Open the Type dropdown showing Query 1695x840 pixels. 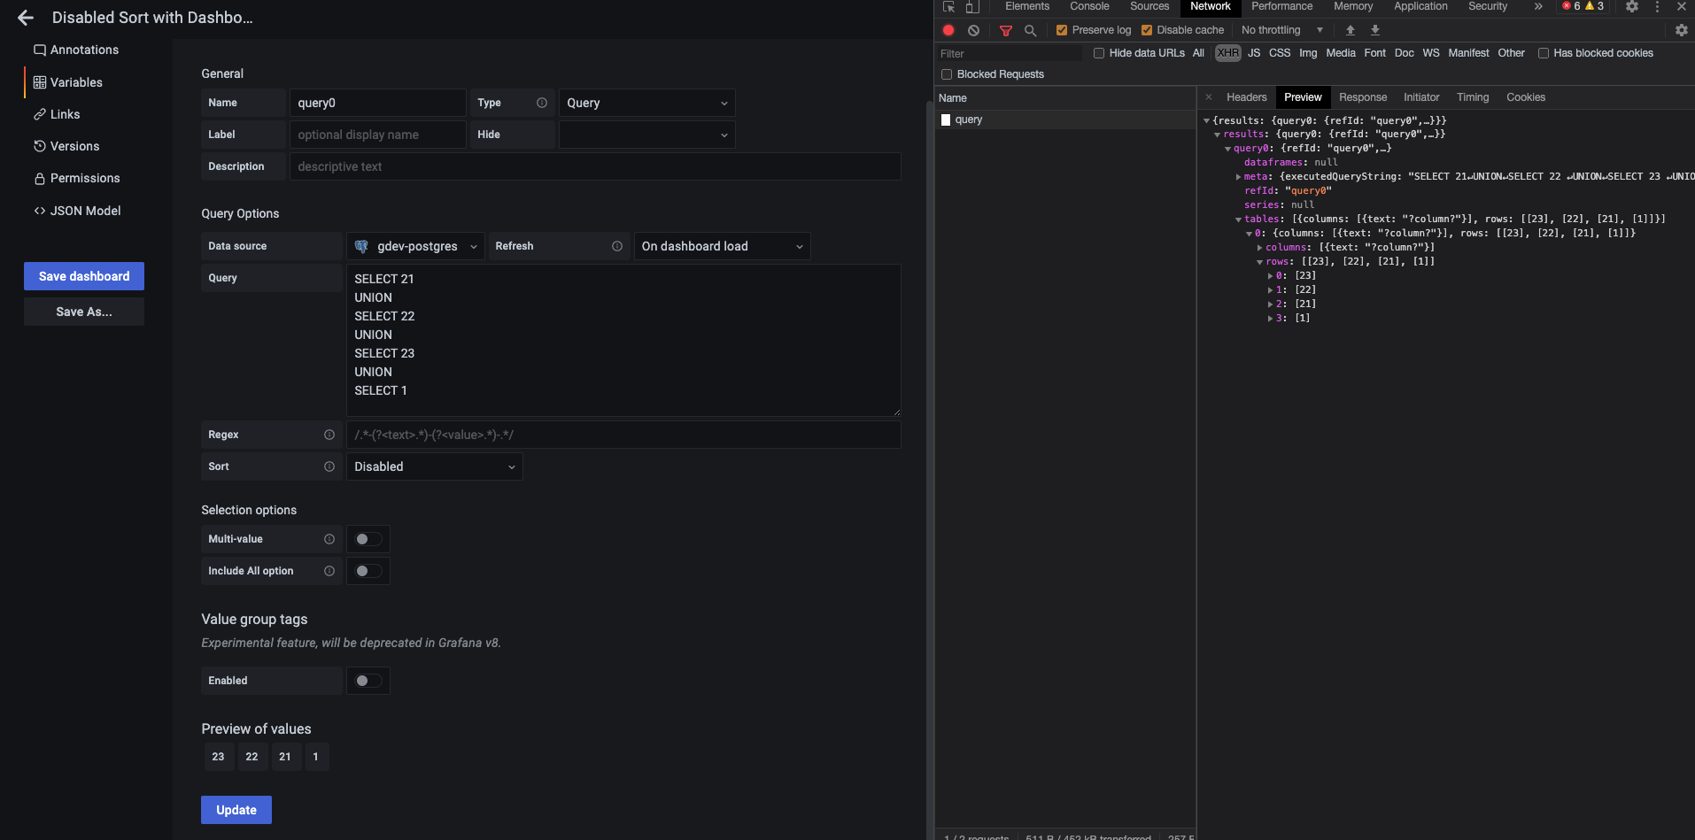tap(646, 103)
